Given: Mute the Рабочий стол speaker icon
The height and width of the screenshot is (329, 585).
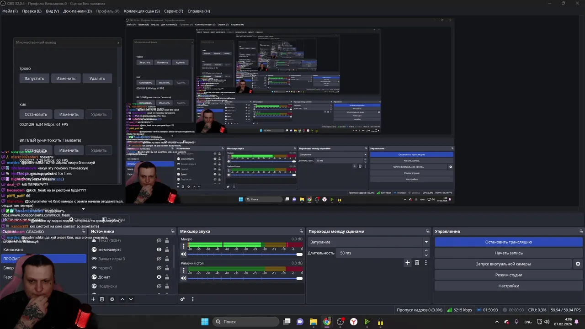Looking at the screenshot, I should pyautogui.click(x=184, y=278).
